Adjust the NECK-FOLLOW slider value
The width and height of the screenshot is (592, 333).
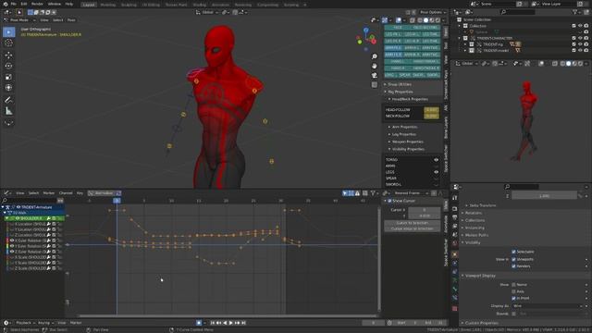pyautogui.click(x=431, y=117)
